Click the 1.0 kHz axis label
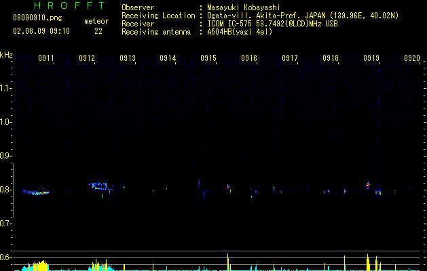Screen dimensions: 427x271 tap(5, 122)
